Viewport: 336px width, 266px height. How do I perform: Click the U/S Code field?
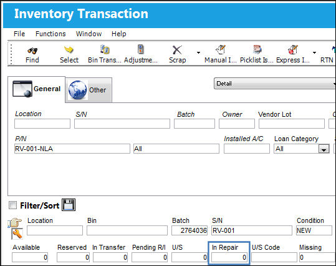274,257
